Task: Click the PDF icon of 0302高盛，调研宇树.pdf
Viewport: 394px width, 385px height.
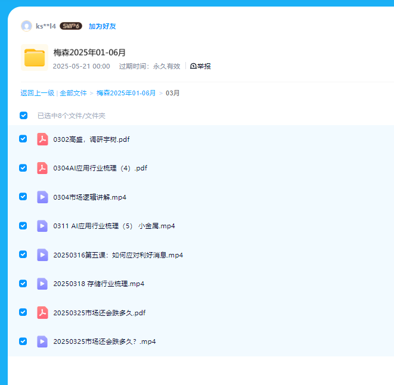Action: tap(42, 139)
